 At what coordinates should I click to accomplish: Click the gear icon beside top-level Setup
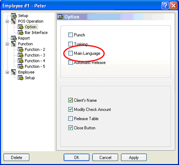click(14, 16)
